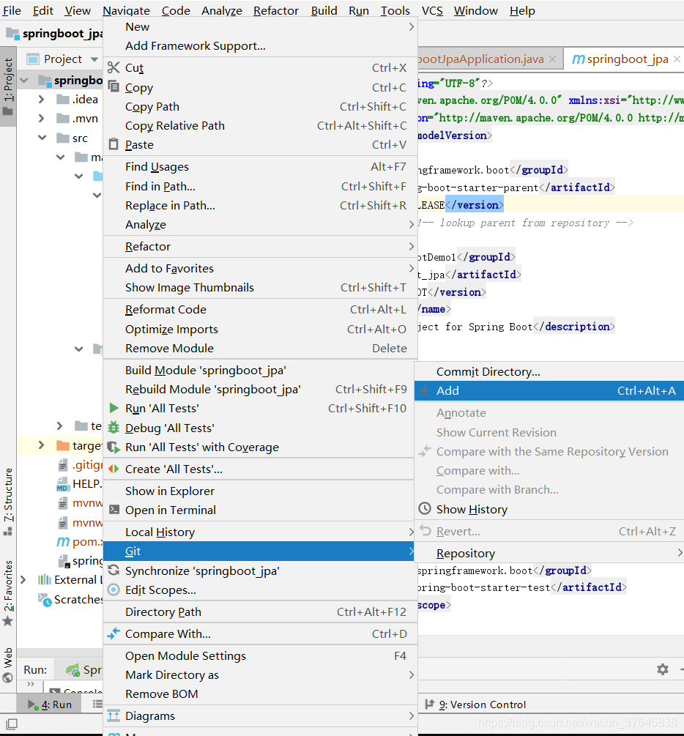Select Mark Directory as
684x736 pixels.
pos(260,674)
